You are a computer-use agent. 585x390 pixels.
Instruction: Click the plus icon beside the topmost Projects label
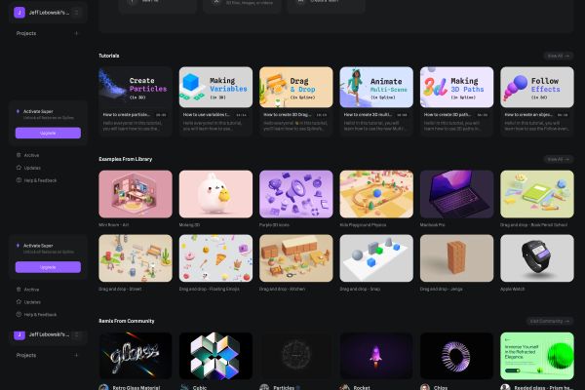point(76,33)
